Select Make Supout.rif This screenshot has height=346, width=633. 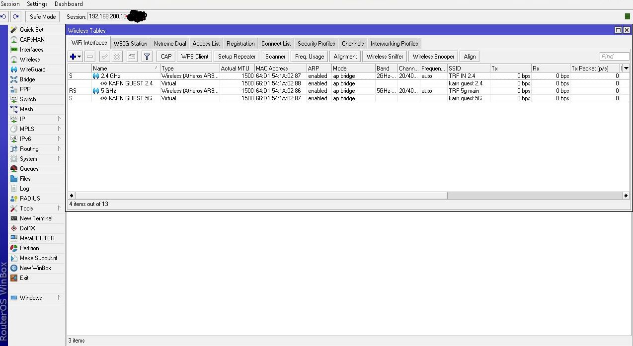(x=38, y=258)
